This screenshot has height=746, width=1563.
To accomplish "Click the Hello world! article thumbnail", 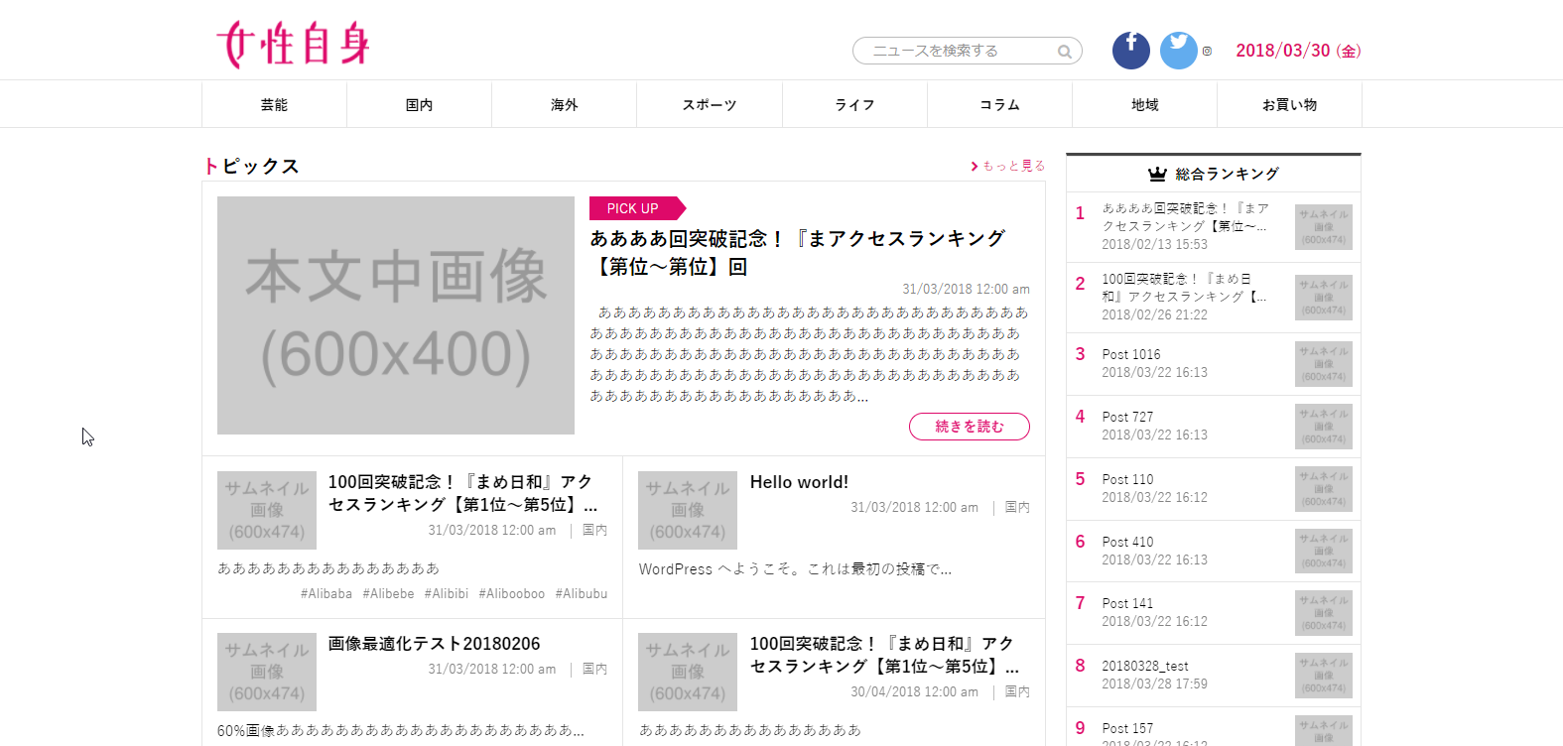I will (x=688, y=510).
